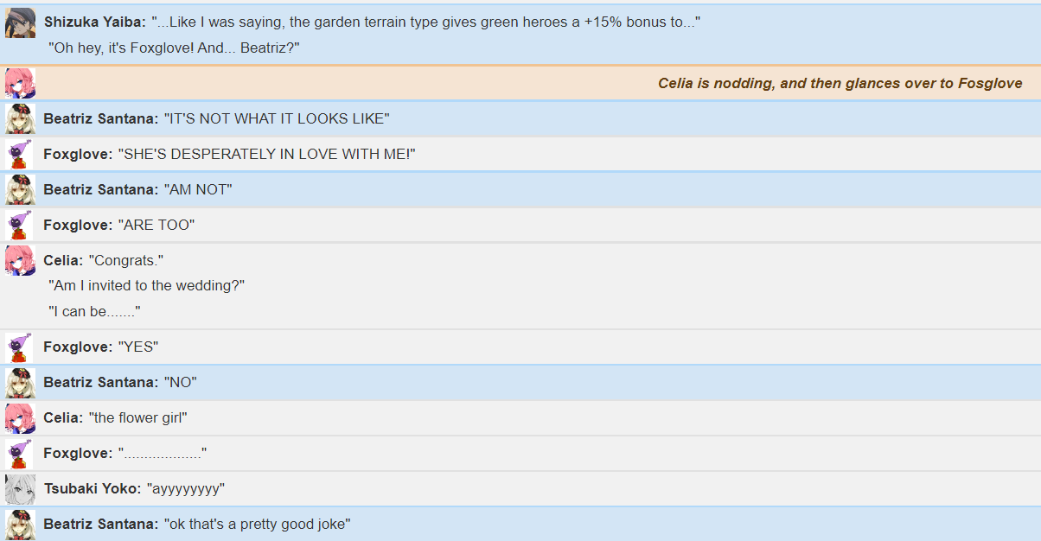1041x541 pixels.
Task: Click Foxglove's avatar on "SHE'S DESPERATELY IN LOVE" message
Action: pyautogui.click(x=20, y=154)
